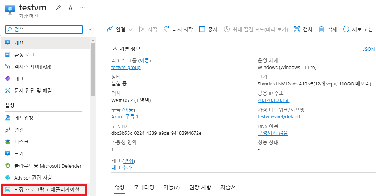Click 이동 link next to 리소스 그룹
376x196 pixels.
tap(144, 60)
